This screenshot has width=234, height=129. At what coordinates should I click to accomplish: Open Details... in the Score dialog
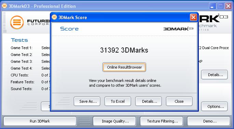pyautogui.click(x=149, y=101)
